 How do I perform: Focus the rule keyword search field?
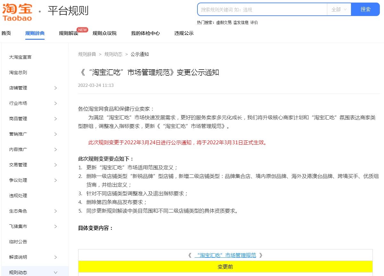tap(262, 10)
